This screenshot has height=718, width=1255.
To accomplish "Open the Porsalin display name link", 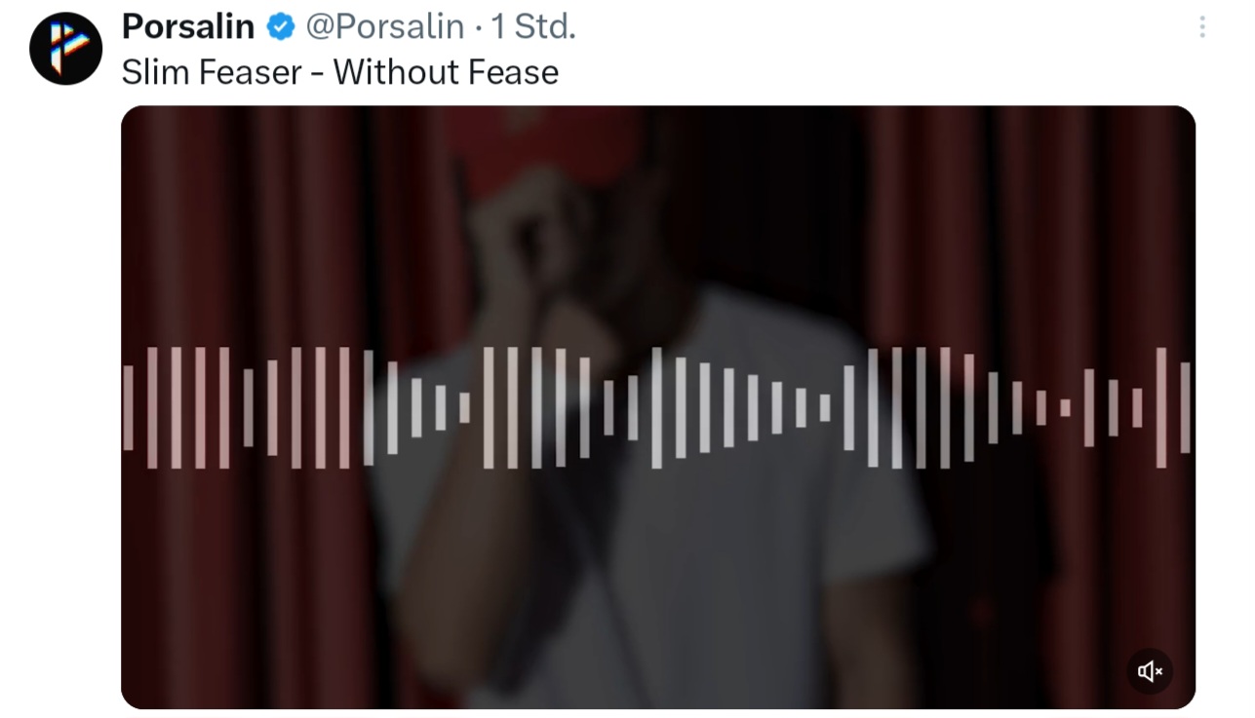I will click(x=188, y=27).
